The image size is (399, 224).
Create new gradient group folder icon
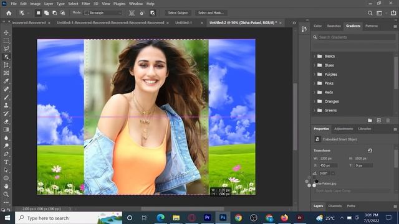pos(370,120)
